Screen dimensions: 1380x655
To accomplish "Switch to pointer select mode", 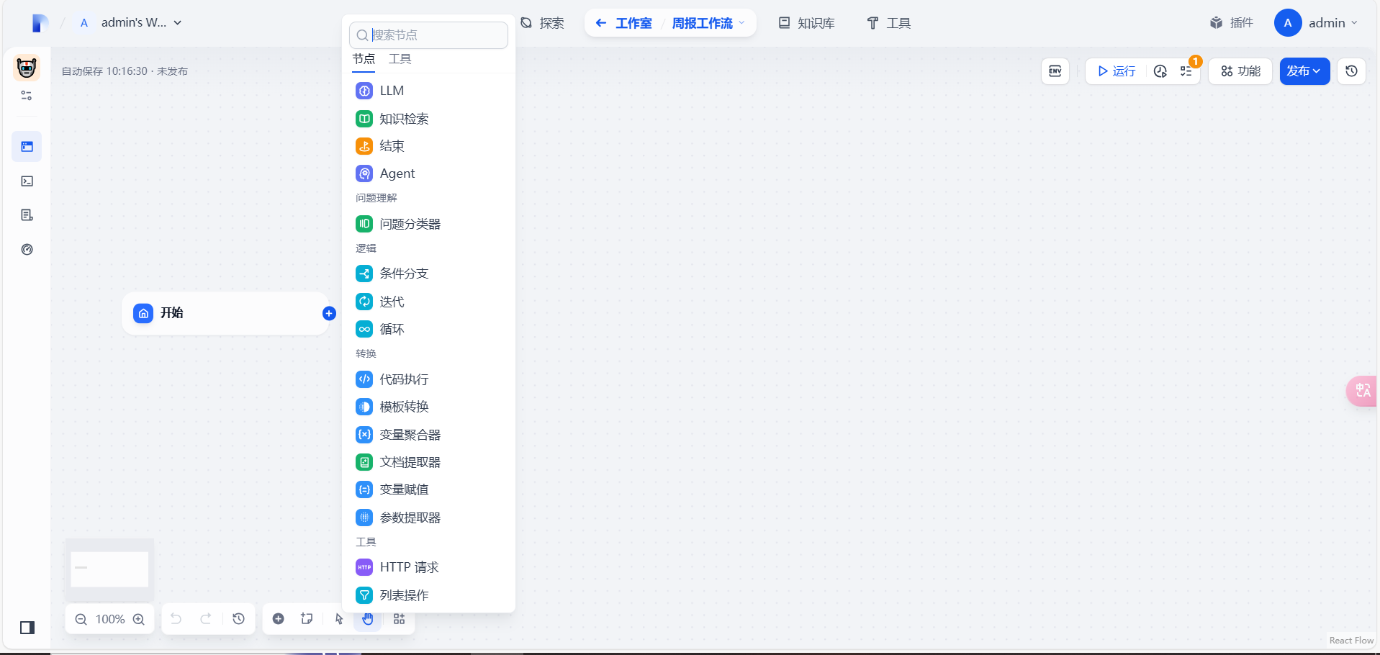I will pos(339,619).
